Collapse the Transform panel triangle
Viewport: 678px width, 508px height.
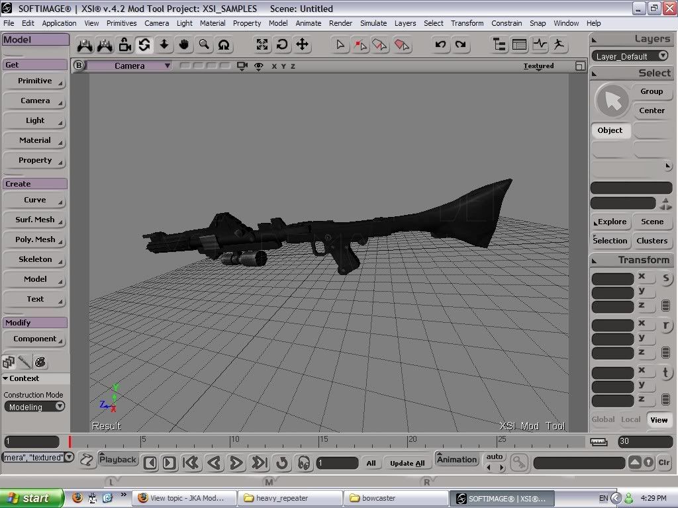tap(595, 261)
